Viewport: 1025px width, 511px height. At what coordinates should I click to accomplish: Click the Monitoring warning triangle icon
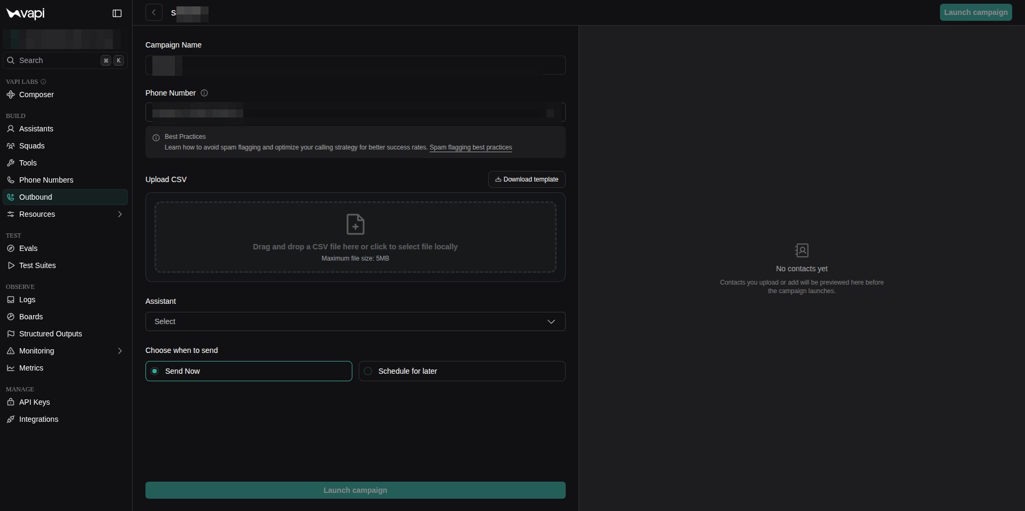11,351
